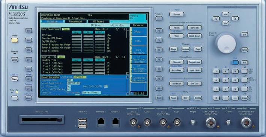This screenshot has width=266, height=137.
Task: Select the F1 function key
Action: click(159, 31)
